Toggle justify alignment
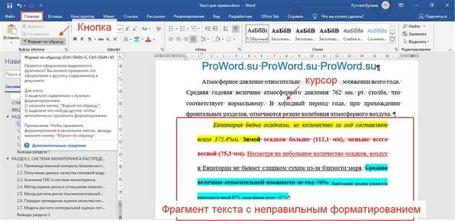455x221 pixels. point(193,39)
